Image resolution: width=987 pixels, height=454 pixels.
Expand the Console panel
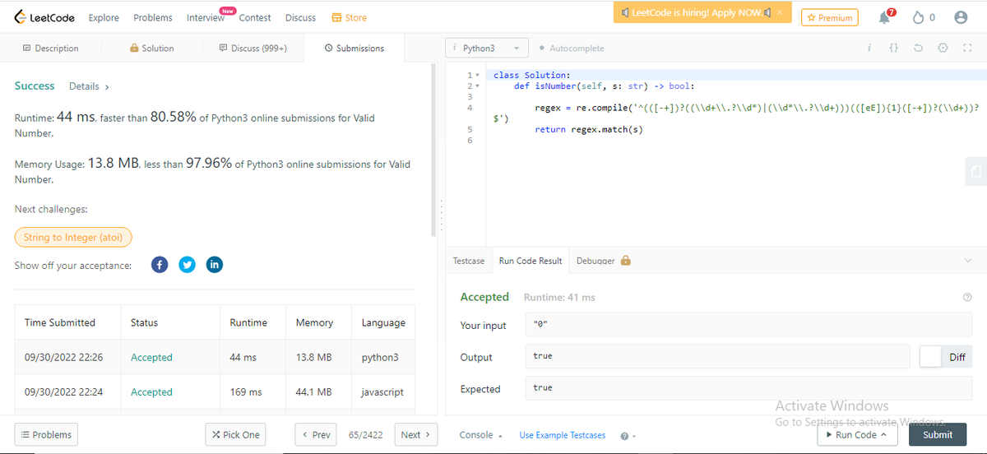click(481, 435)
